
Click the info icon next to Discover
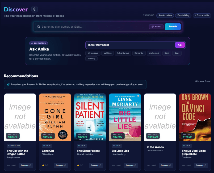[35, 9]
